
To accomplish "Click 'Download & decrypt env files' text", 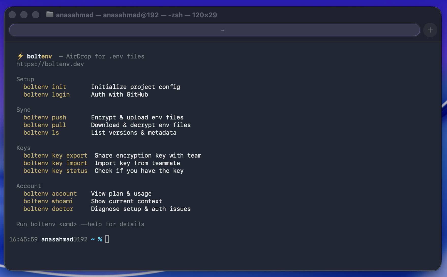I will [x=141, y=125].
